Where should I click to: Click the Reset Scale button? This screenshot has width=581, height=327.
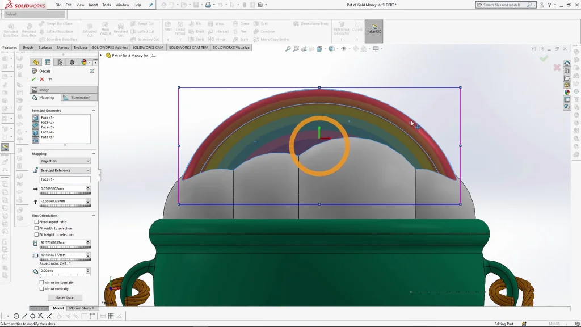pos(65,297)
